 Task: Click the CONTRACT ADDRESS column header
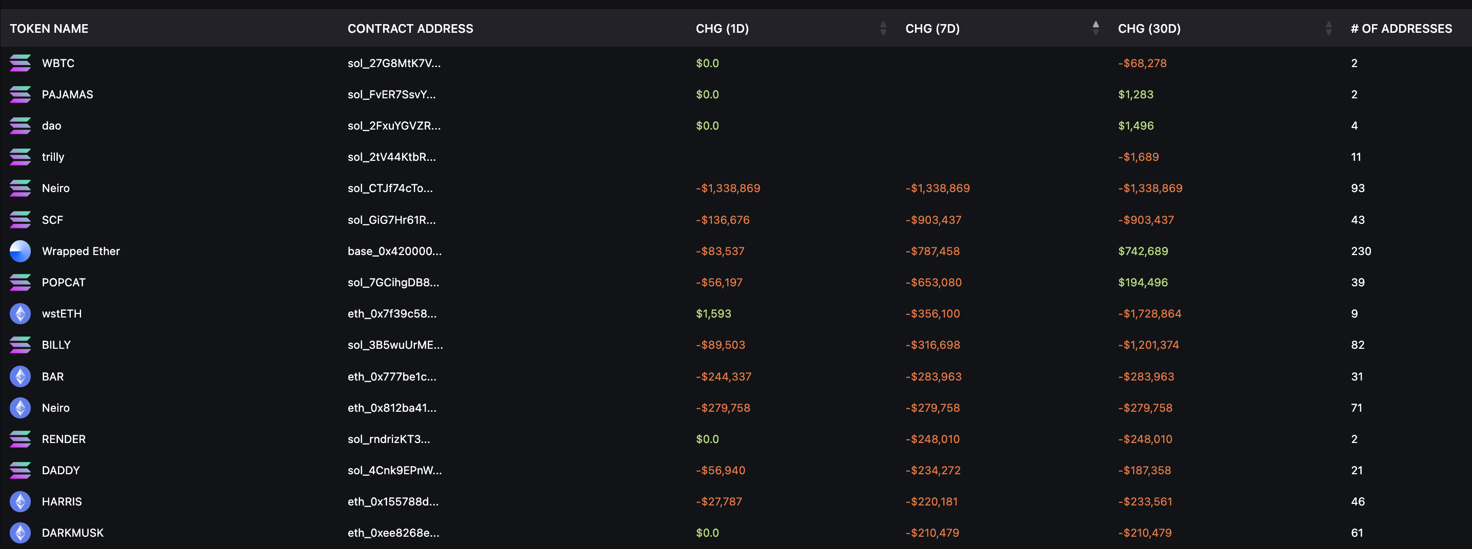click(410, 29)
